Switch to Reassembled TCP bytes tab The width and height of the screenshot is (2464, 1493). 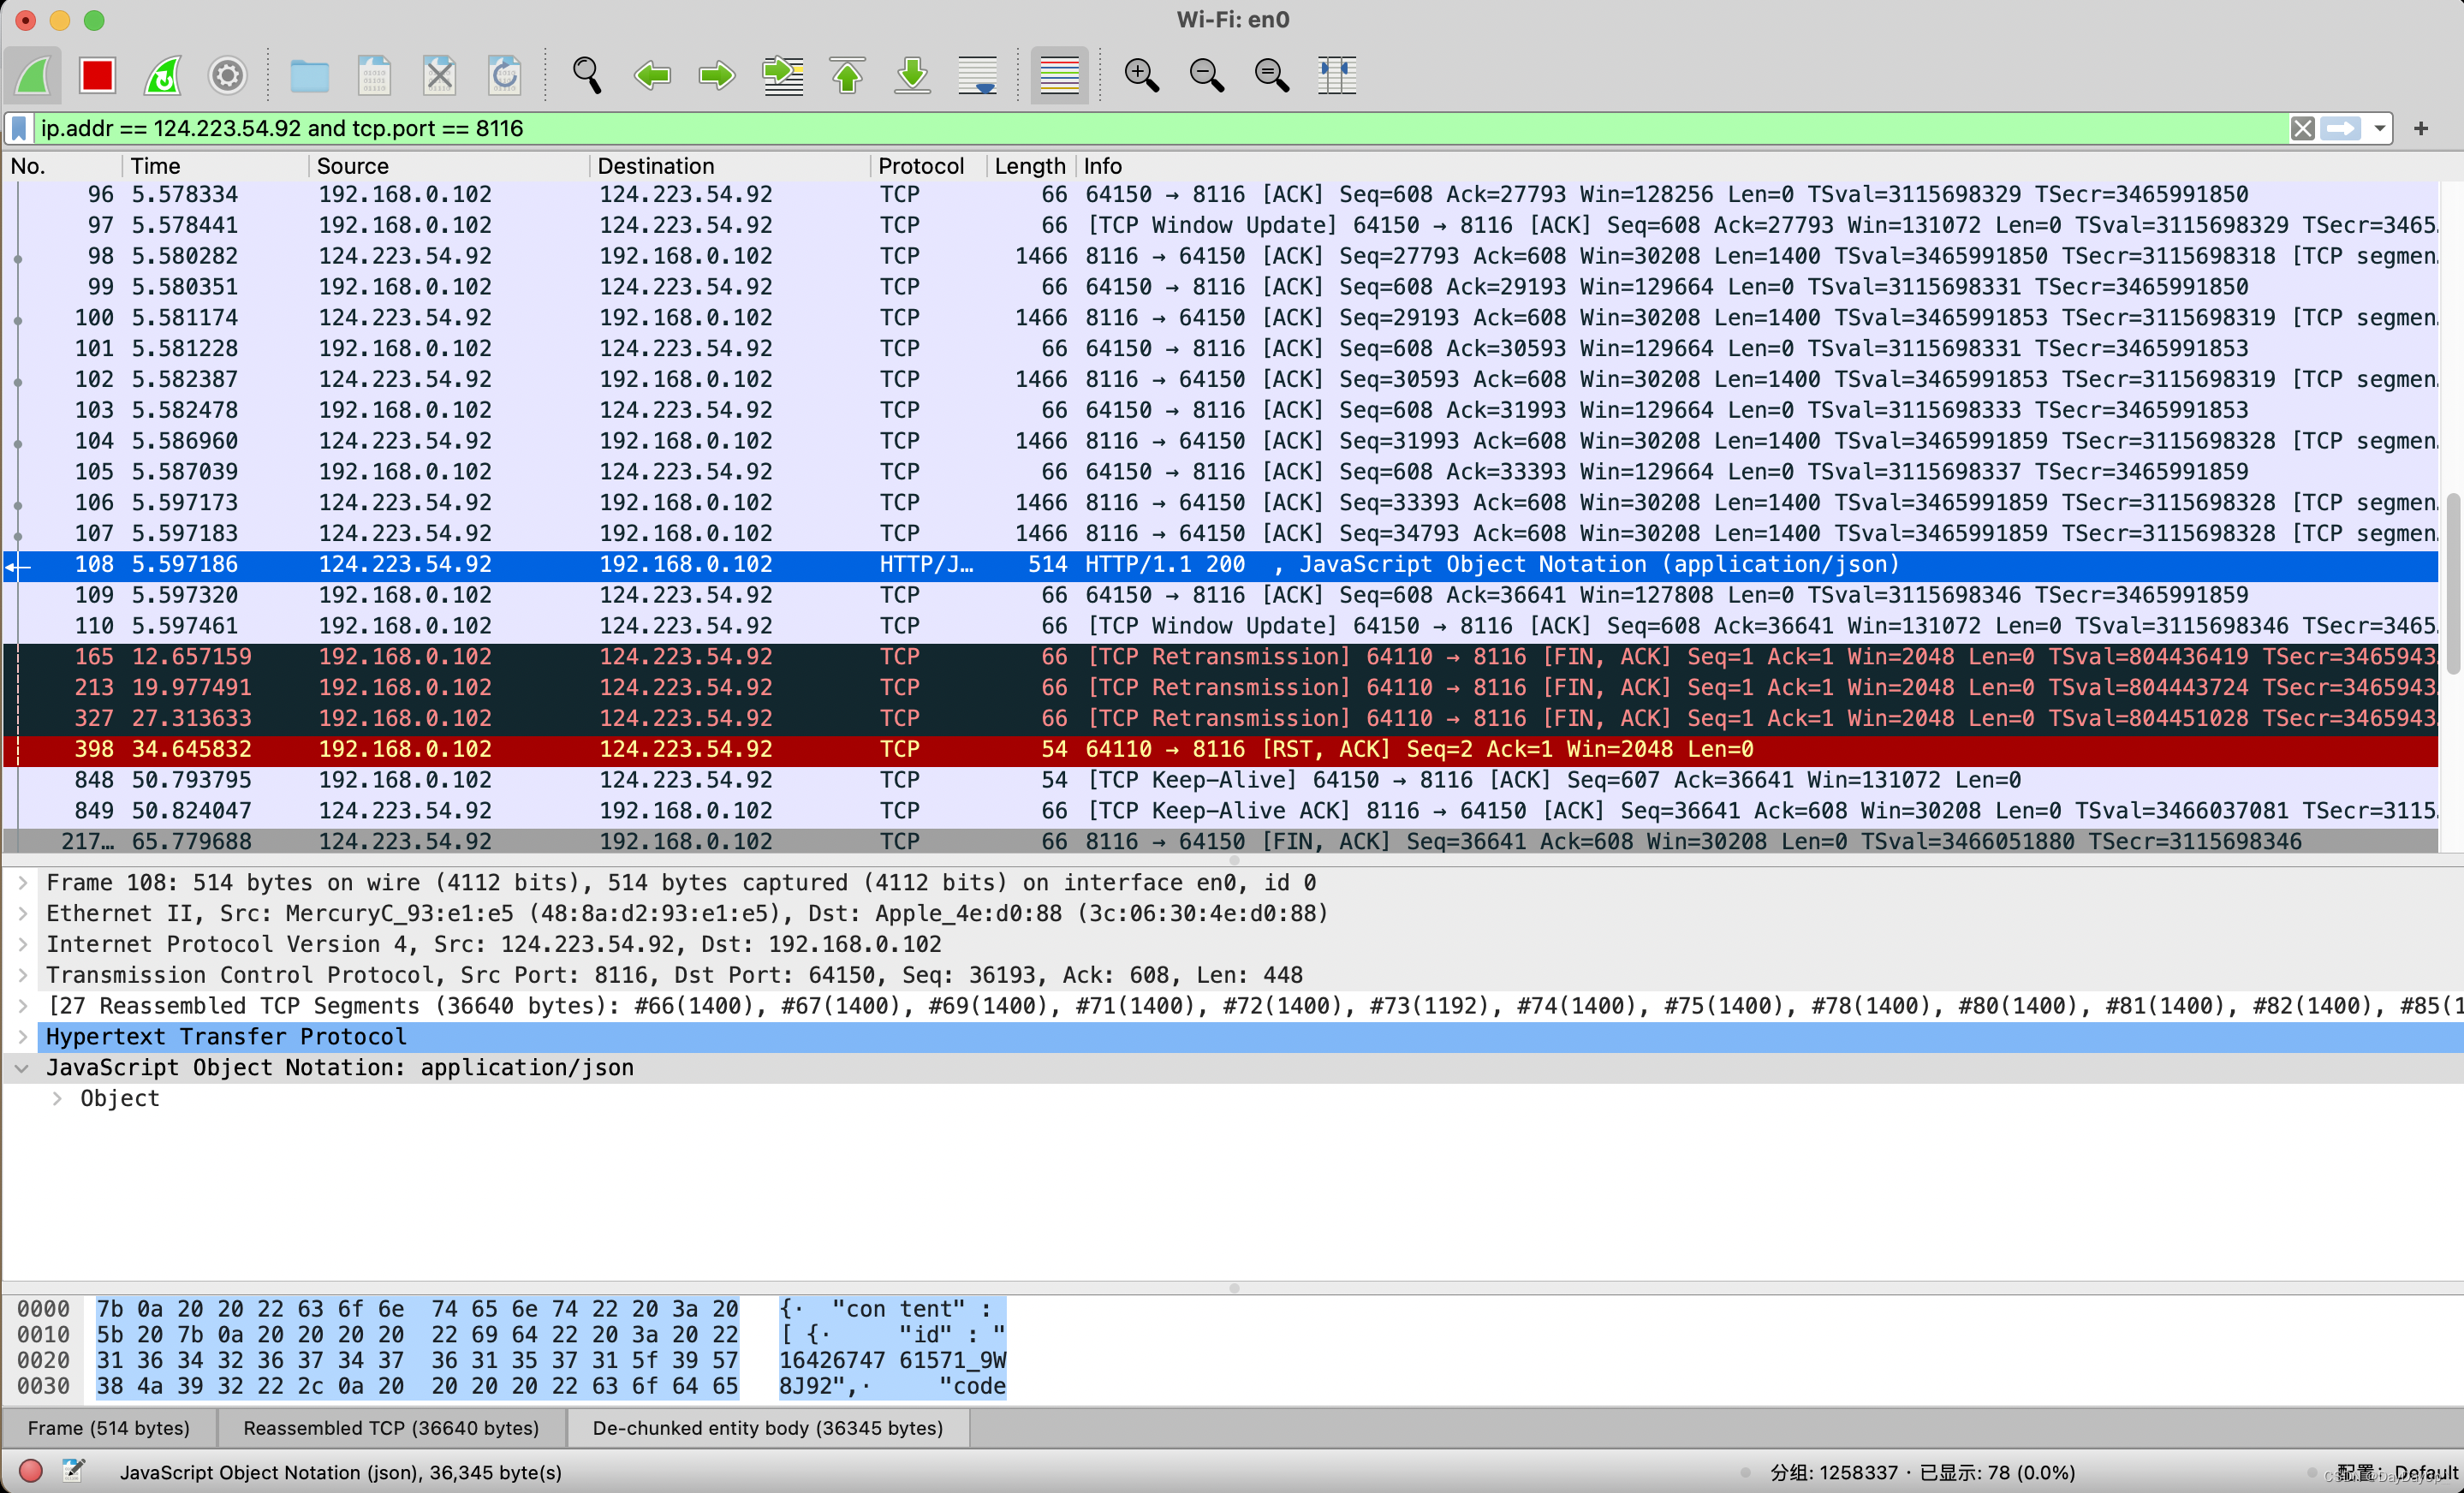click(391, 1427)
